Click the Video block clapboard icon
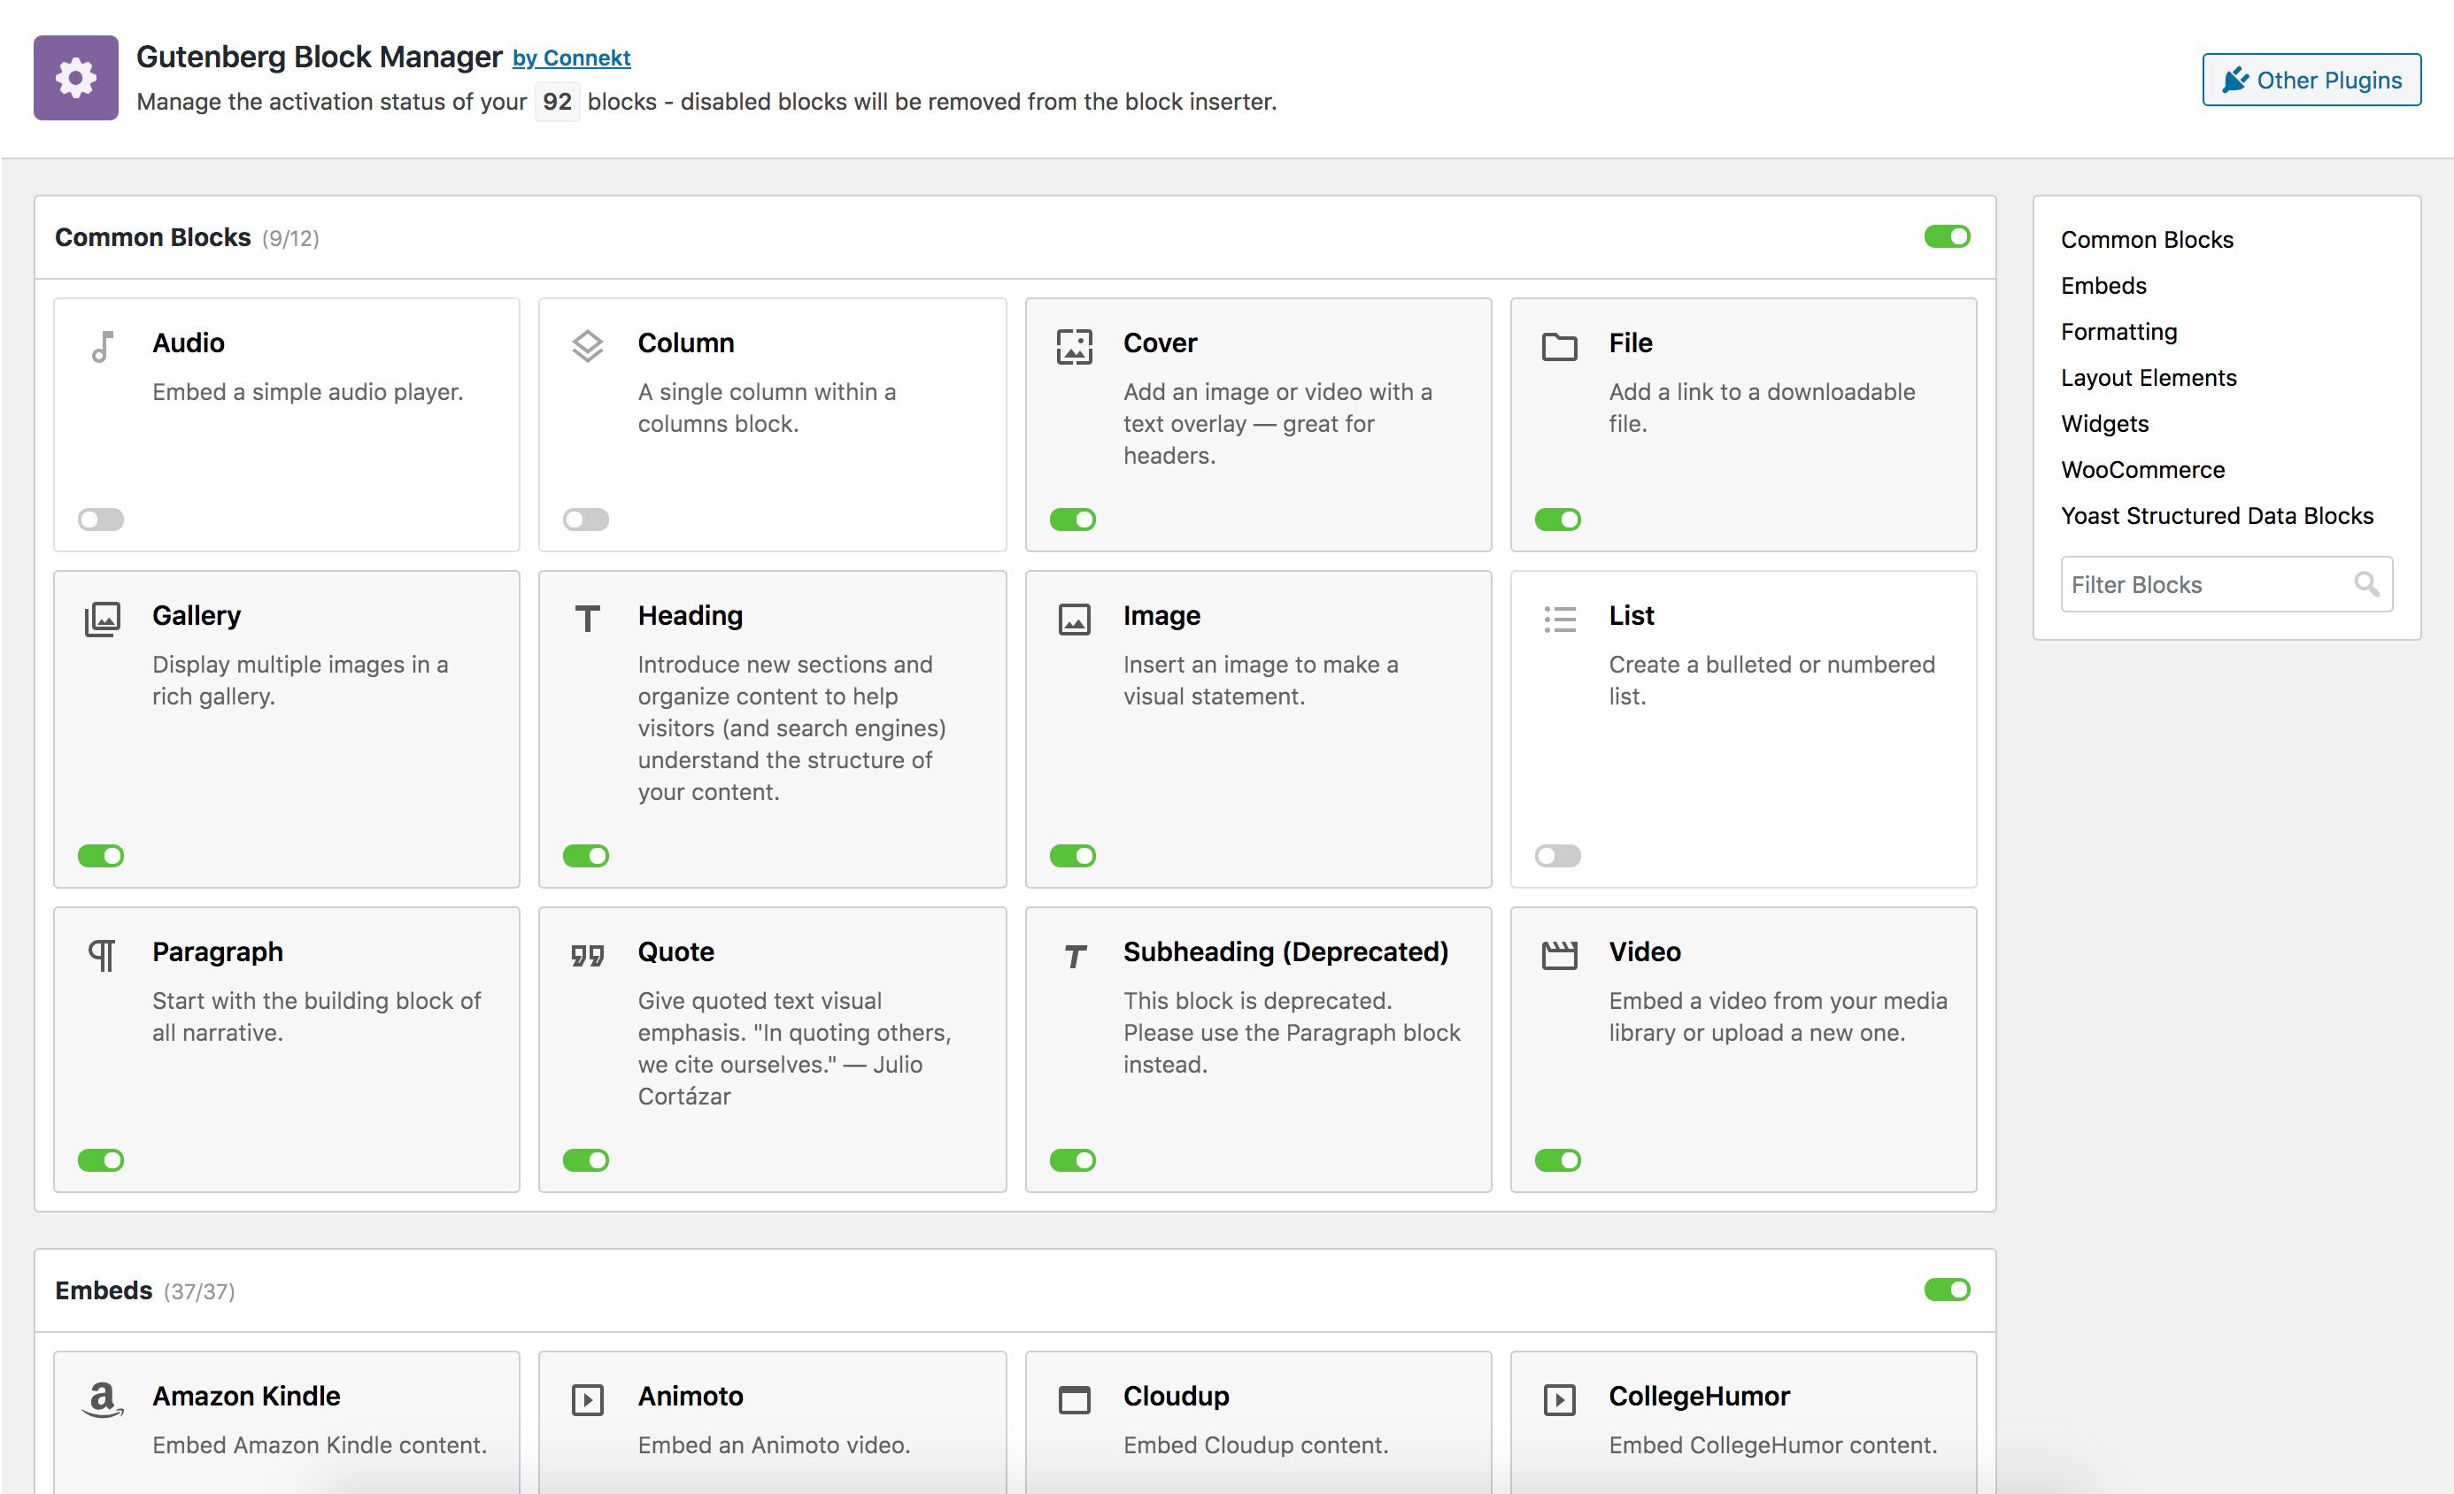Screen dimensions: 2454x1494 pyautogui.click(x=1559, y=955)
